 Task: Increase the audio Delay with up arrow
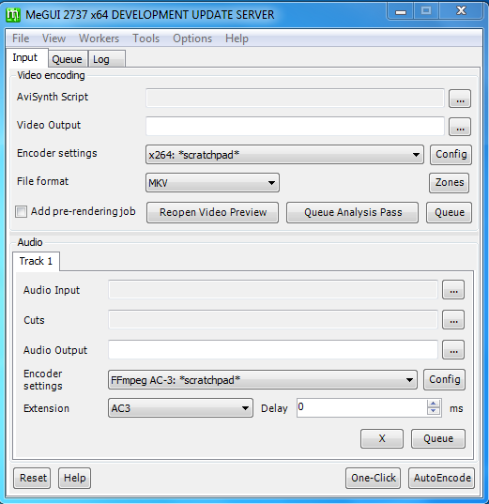(x=434, y=404)
